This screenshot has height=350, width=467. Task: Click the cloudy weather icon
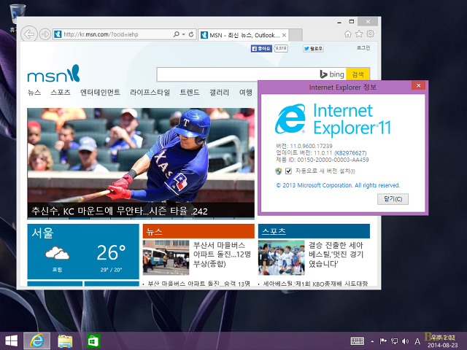pos(57,254)
